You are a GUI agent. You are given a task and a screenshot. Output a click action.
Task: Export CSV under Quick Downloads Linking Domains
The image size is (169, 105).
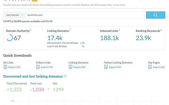(79, 67)
